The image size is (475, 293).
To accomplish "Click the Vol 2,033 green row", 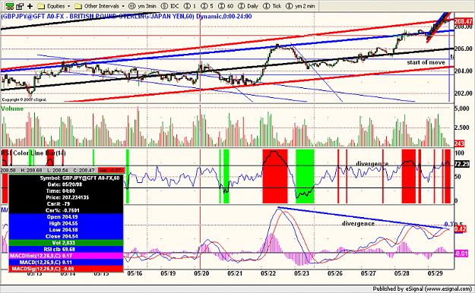I will (66, 243).
